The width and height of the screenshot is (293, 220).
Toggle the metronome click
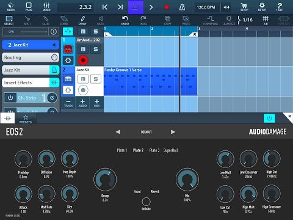pos(182,7)
